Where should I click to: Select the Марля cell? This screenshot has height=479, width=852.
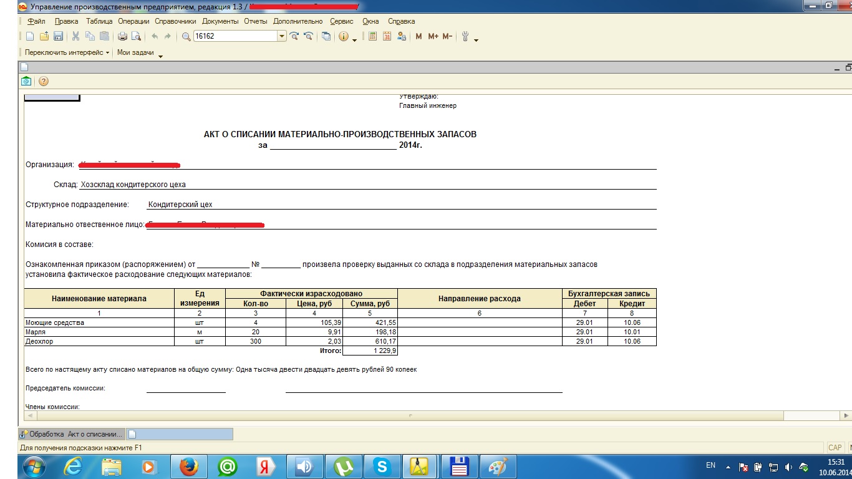click(x=99, y=332)
